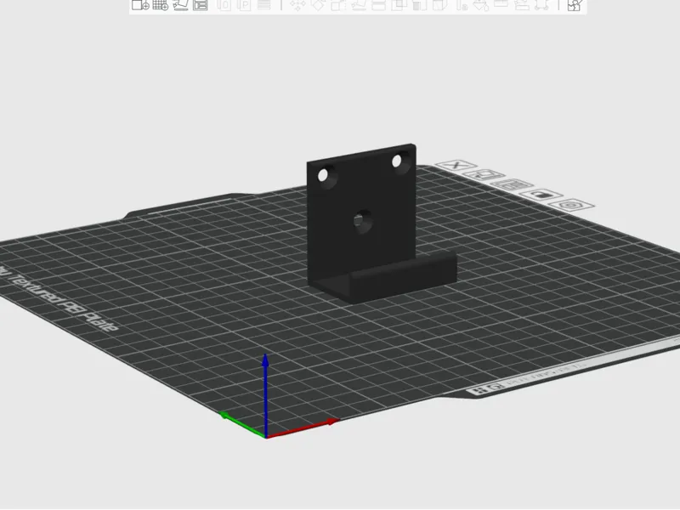Auto orient objects on this plate

pos(484,175)
